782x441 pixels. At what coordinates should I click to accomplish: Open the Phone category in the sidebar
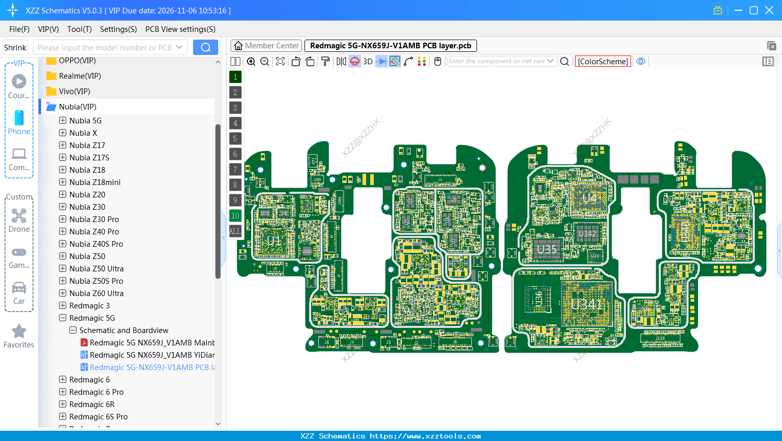[19, 122]
